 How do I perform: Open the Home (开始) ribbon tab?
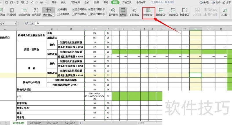pos(54,2)
